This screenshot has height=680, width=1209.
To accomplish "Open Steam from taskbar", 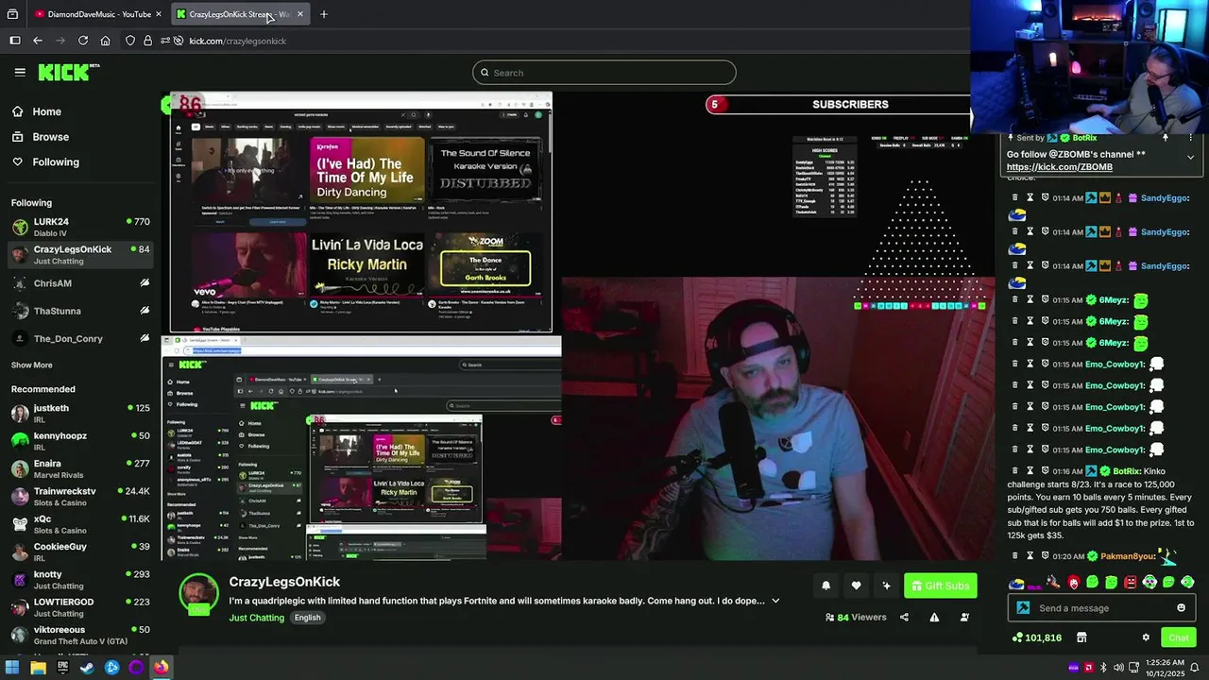I will [87, 668].
